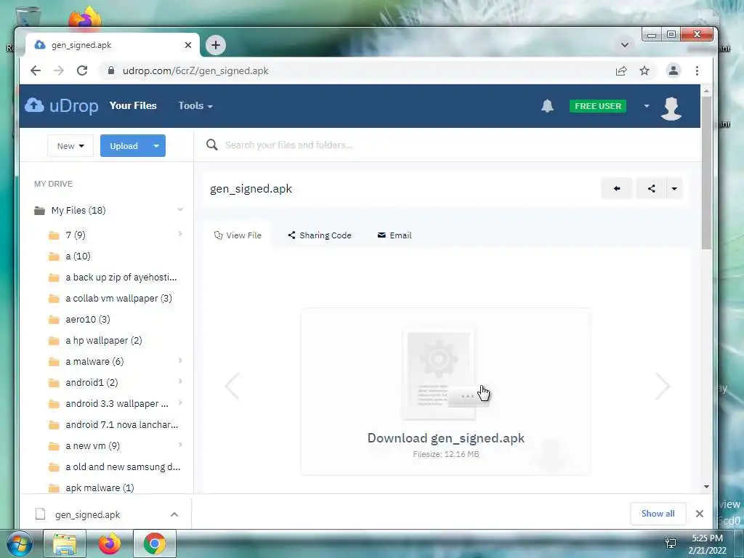This screenshot has width=744, height=558.
Task: Open the share options dropdown caret
Action: (674, 188)
